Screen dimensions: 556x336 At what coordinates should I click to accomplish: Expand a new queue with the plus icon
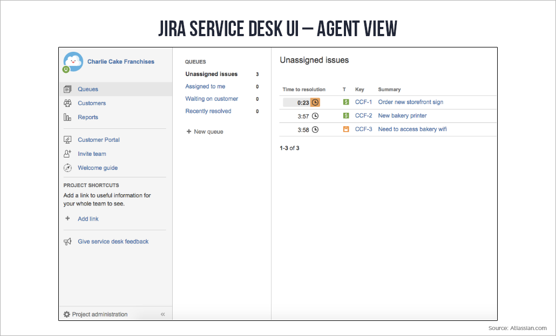189,131
